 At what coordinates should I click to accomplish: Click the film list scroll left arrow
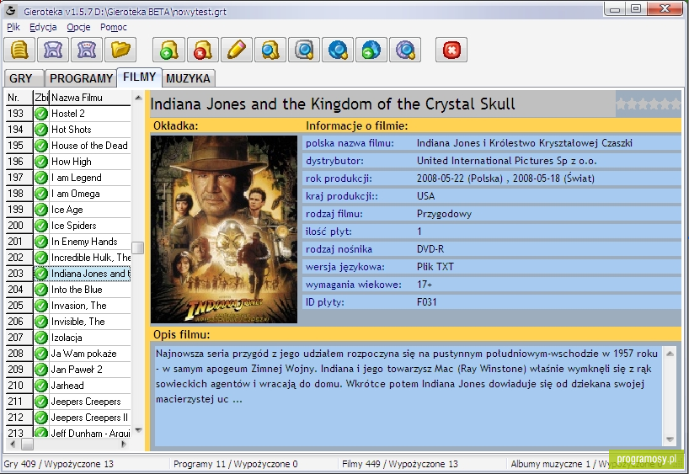pos(12,445)
